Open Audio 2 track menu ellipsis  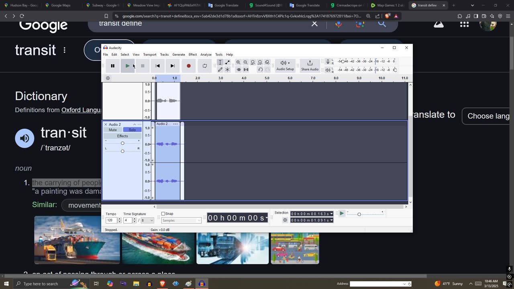point(139,124)
